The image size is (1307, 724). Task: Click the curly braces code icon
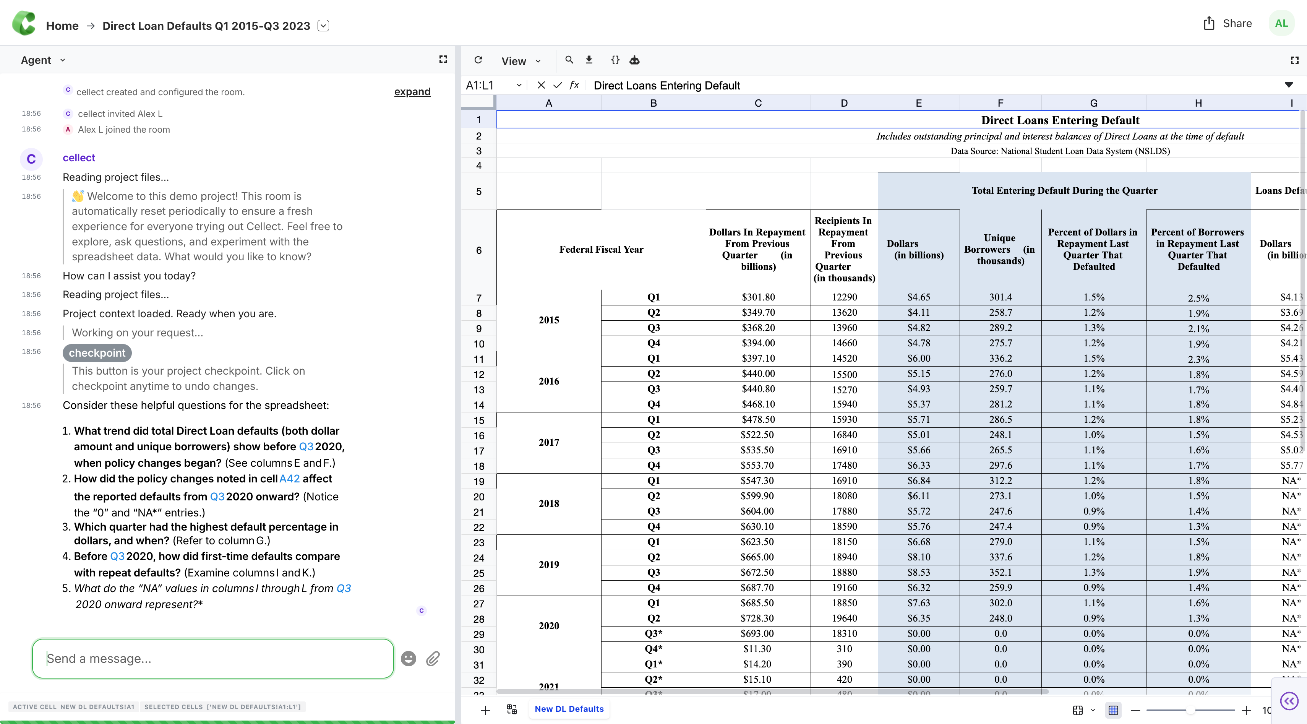(615, 60)
